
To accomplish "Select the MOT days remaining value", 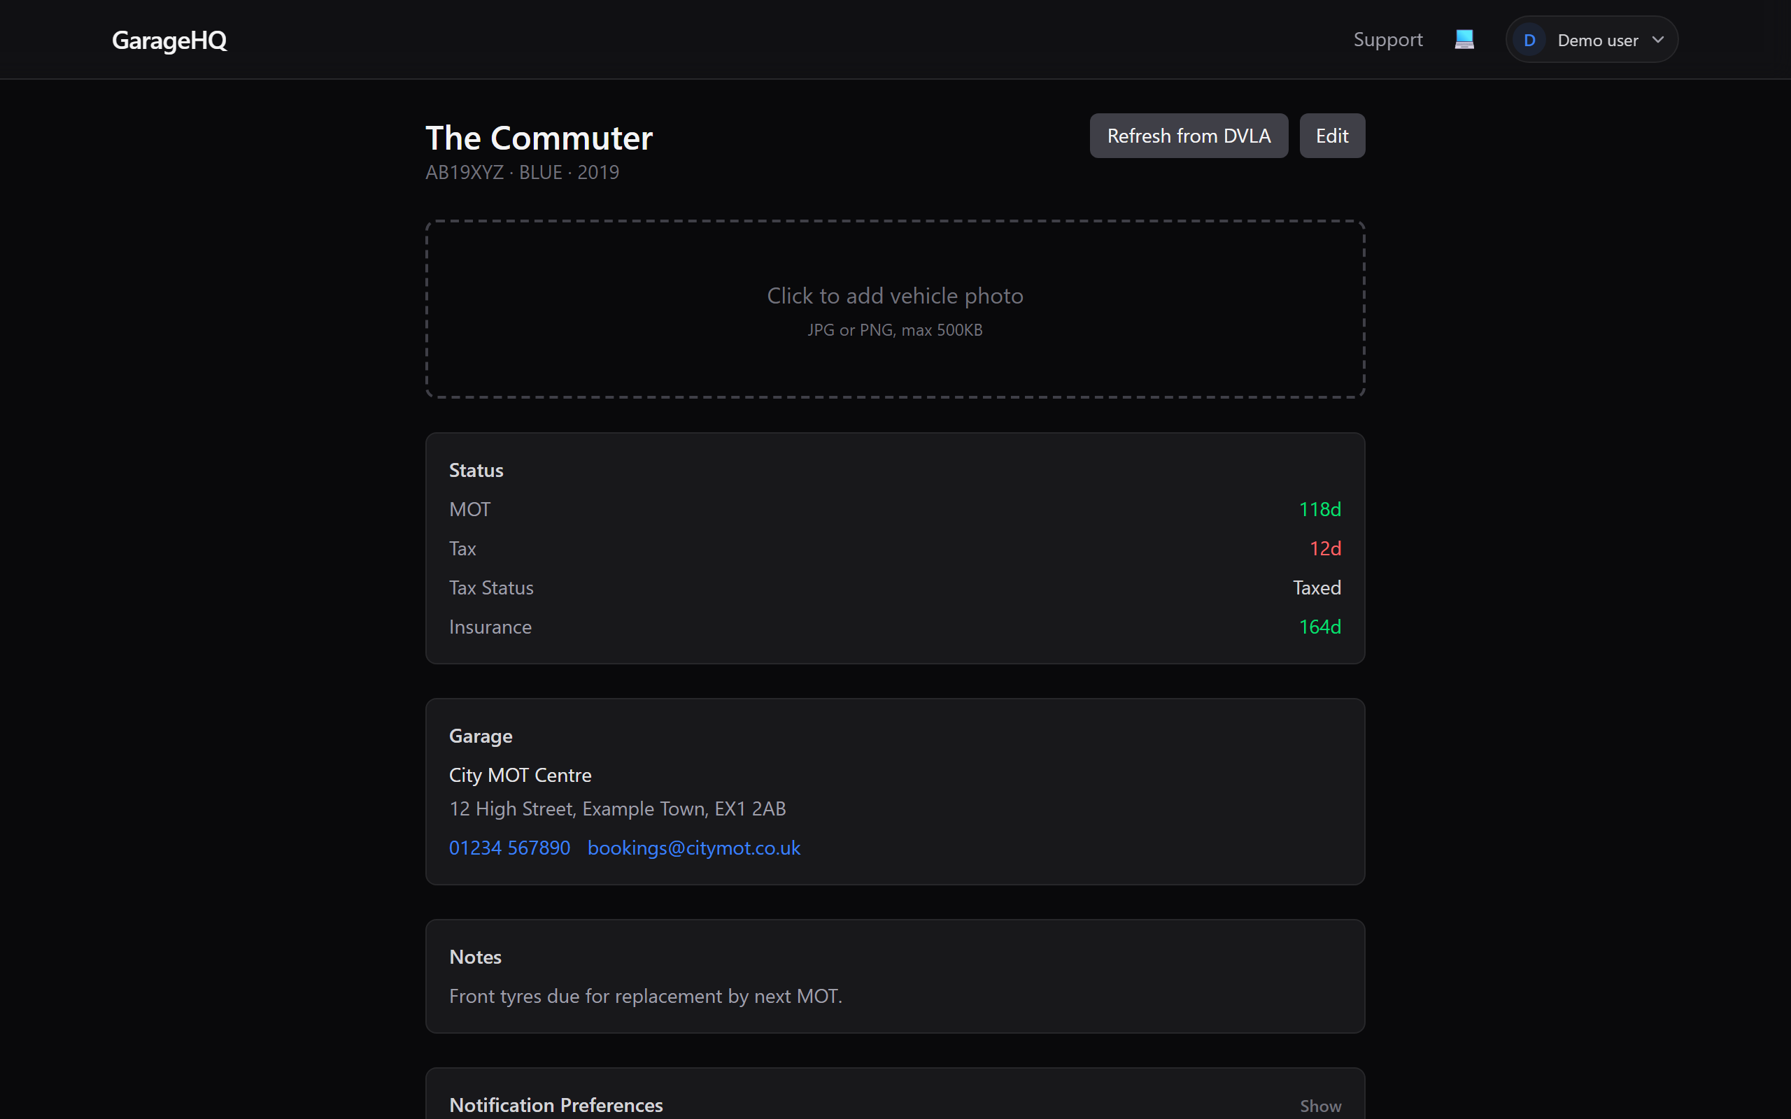I will [x=1319, y=508].
